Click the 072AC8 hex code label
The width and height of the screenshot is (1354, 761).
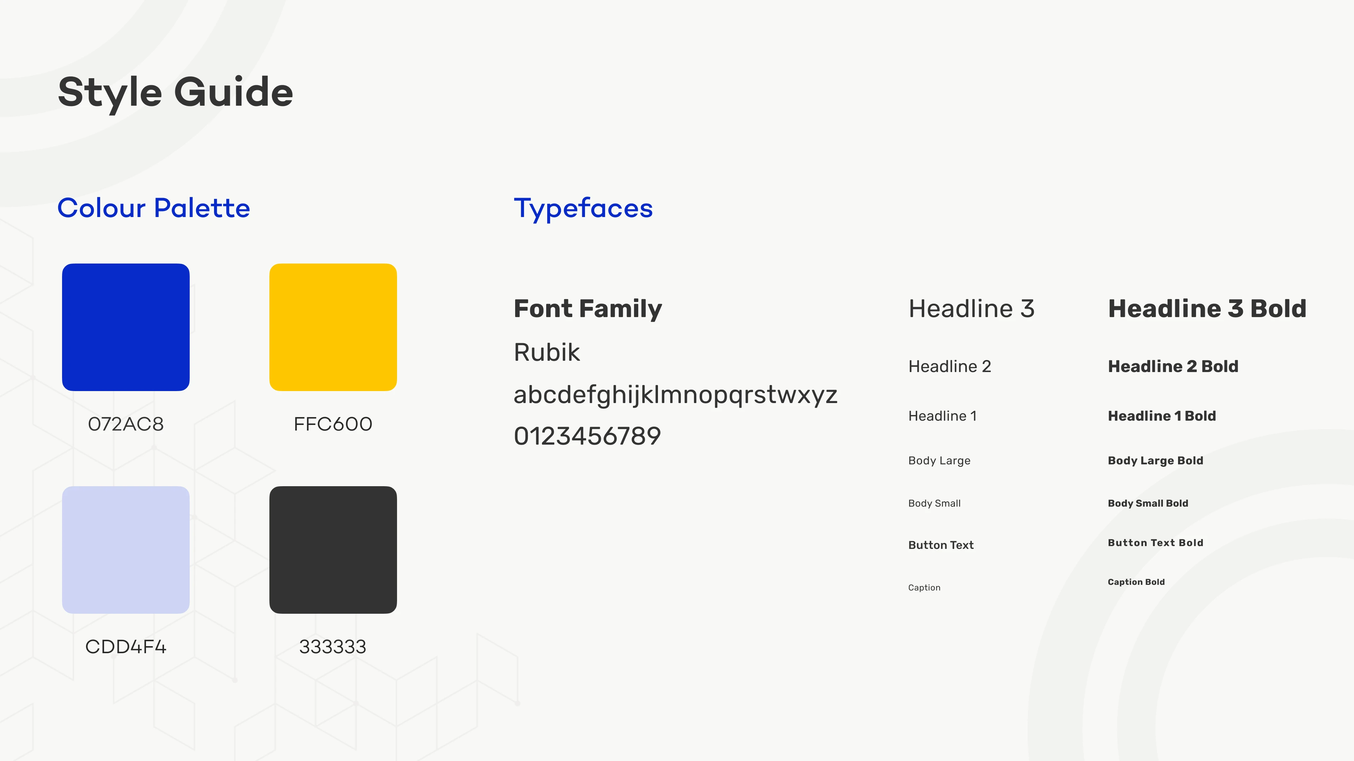[x=126, y=424]
